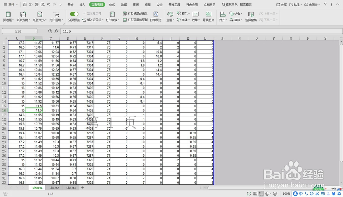Click the fx insert function icon
This screenshot has width=343, height=197.
(57, 31)
